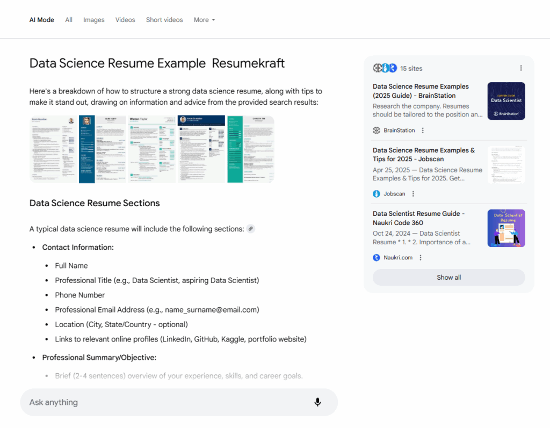Click the microphone voice input icon

pos(317,402)
